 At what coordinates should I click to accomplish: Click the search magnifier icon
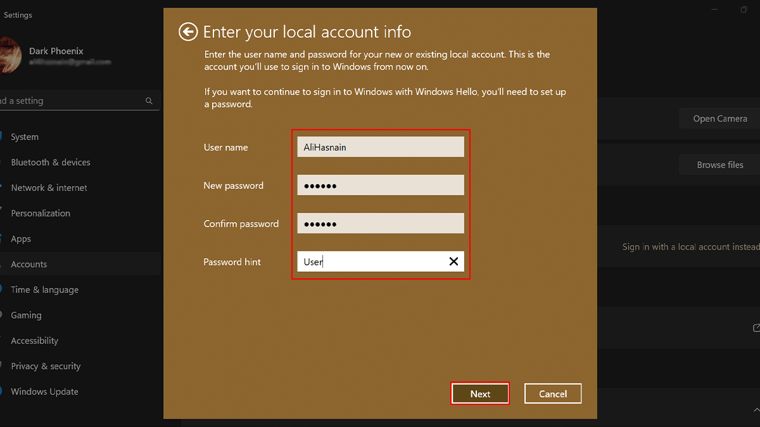[x=149, y=101]
